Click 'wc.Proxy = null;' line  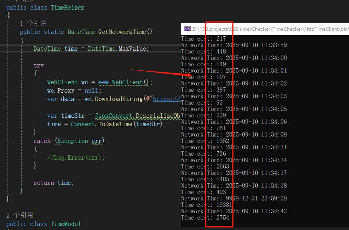click(74, 91)
